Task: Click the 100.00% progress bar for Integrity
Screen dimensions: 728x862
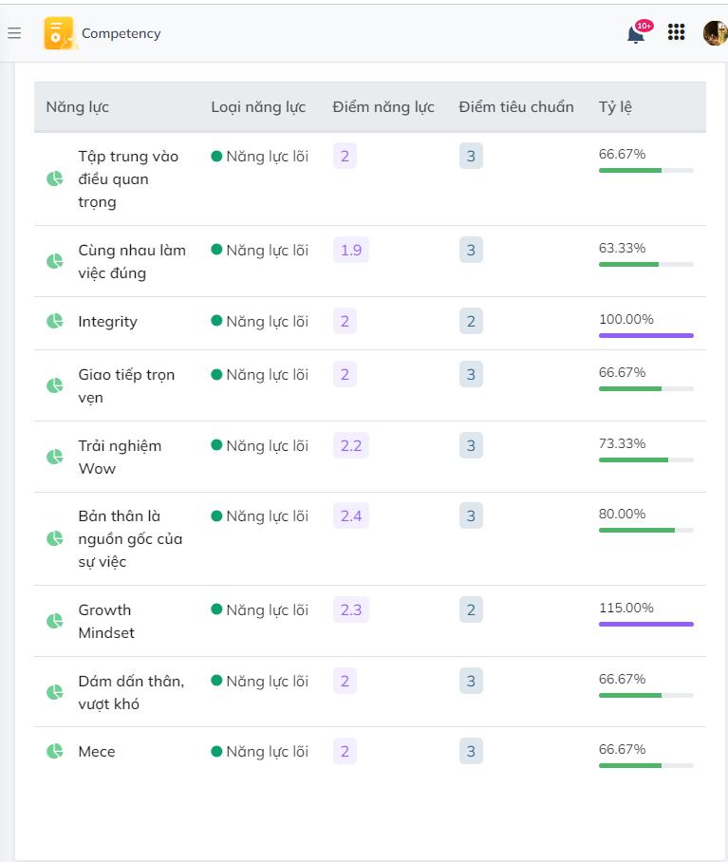Action: point(645,335)
